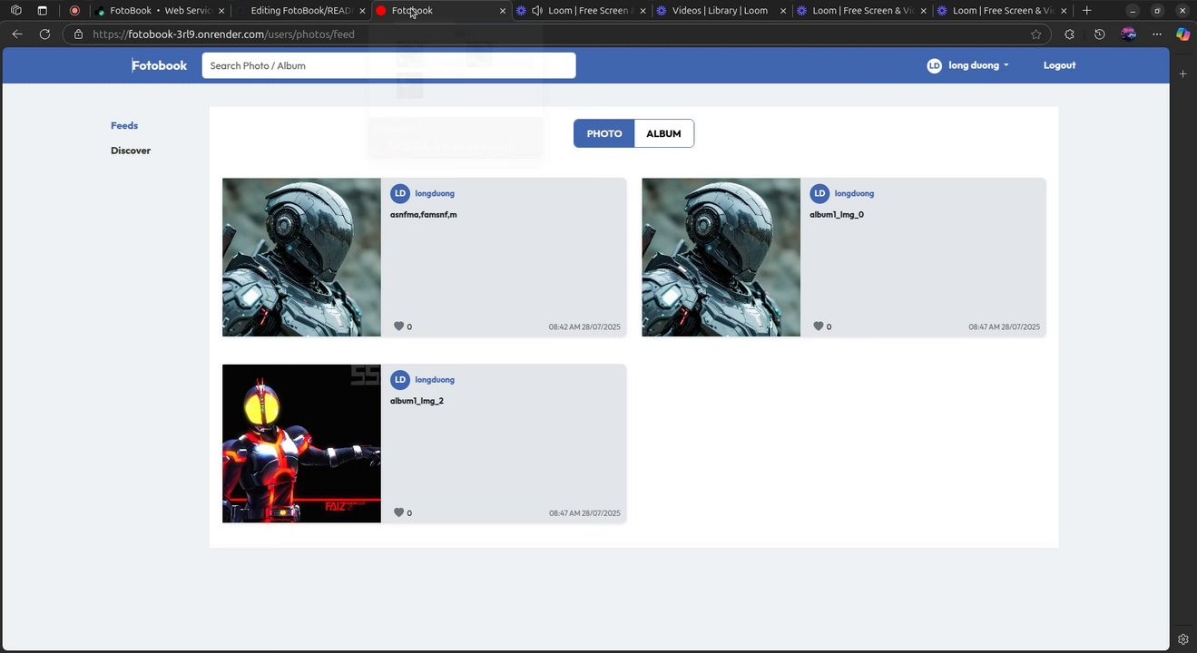Viewport: 1197px width, 653px height.
Task: Bookmark this page with the star icon
Action: pos(1036,34)
